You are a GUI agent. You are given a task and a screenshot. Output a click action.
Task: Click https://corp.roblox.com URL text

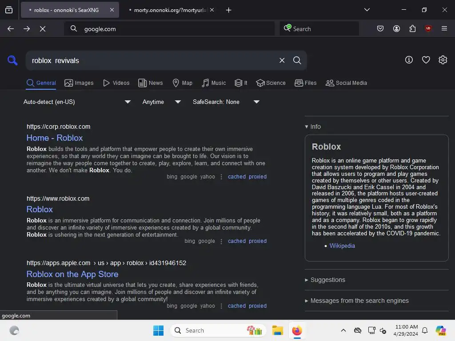pyautogui.click(x=58, y=127)
